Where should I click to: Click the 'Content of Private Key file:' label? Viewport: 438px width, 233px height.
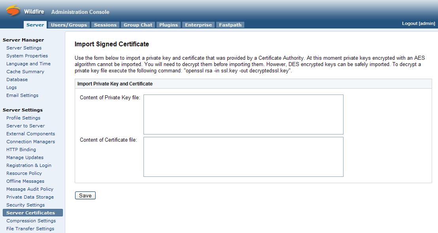(110, 97)
